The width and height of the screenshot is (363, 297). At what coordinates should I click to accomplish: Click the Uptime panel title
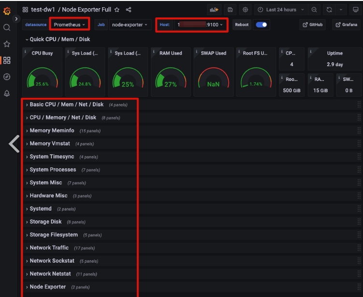pos(335,53)
